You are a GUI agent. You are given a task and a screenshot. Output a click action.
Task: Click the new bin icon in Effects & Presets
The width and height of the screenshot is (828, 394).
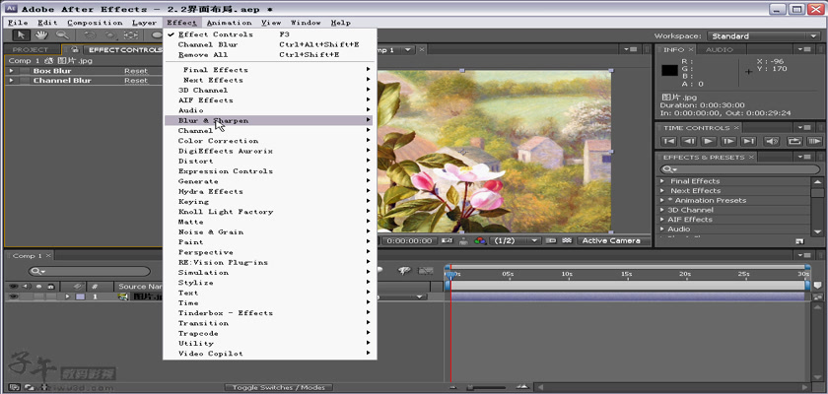[799, 241]
